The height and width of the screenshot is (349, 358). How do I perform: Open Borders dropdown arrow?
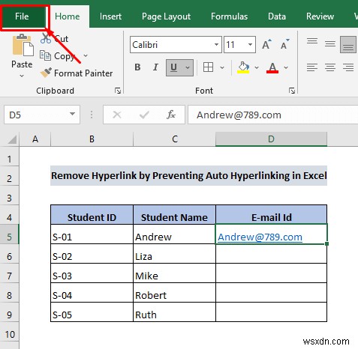click(222, 67)
